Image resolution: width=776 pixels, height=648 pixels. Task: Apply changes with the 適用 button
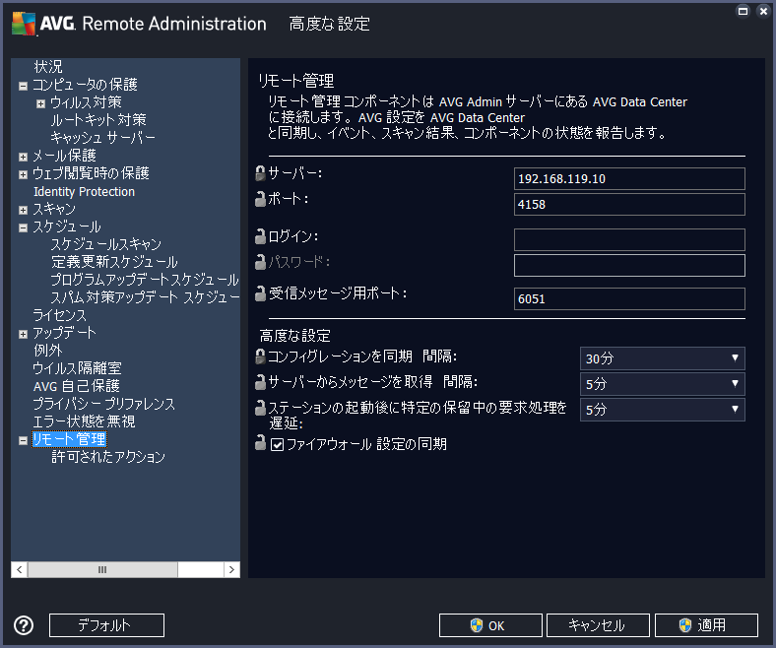tap(706, 625)
